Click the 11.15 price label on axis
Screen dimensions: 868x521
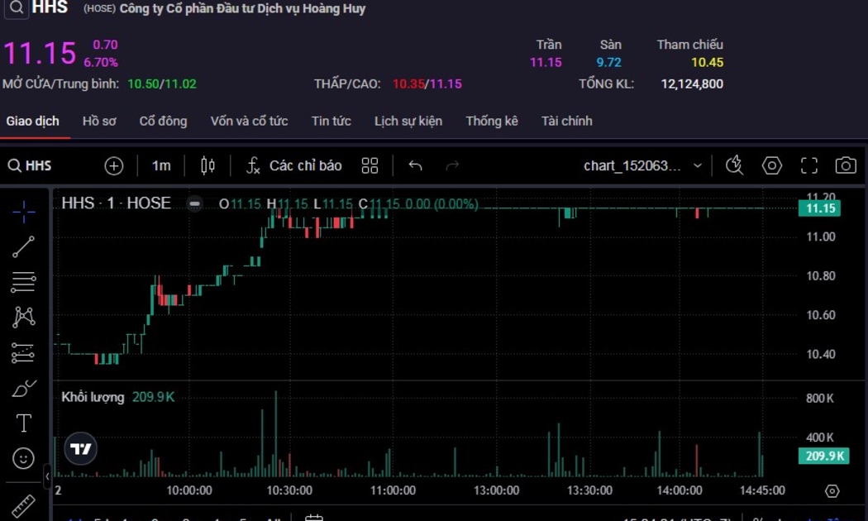pos(820,208)
